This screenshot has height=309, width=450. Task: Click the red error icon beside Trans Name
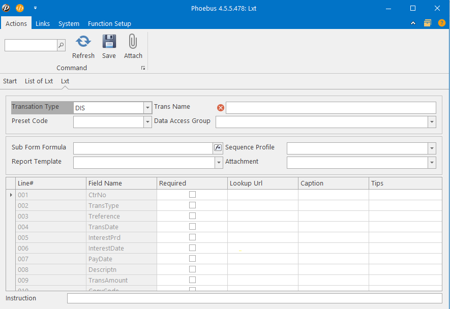coord(221,108)
